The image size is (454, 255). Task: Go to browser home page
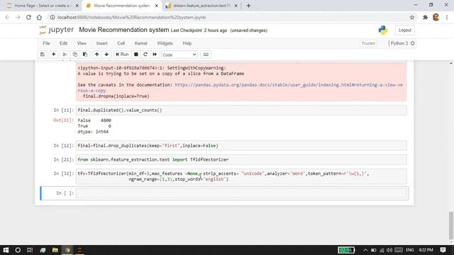pos(39,17)
